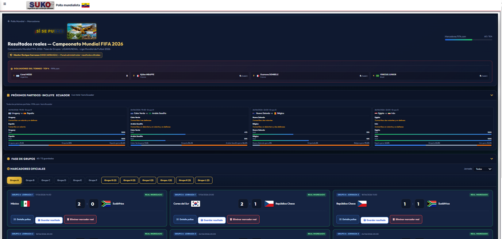The width and height of the screenshot is (502, 239).
Task: Select the Grupo E tab
Action: 77,180
